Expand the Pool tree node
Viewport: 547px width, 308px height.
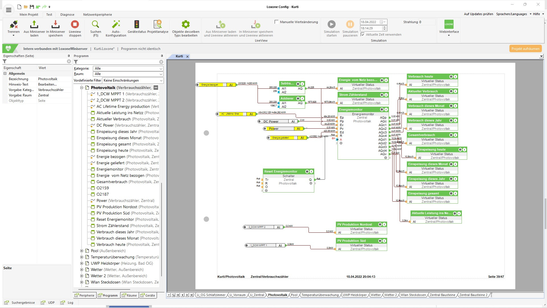point(82,251)
